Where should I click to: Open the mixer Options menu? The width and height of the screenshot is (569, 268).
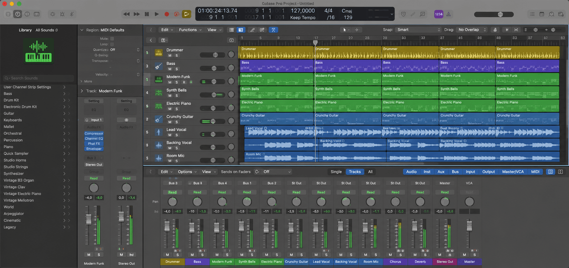(x=187, y=172)
